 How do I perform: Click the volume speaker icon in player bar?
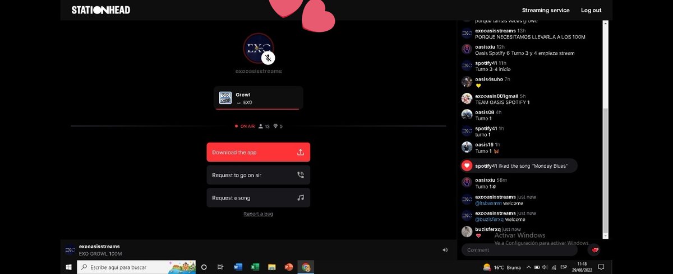click(445, 250)
